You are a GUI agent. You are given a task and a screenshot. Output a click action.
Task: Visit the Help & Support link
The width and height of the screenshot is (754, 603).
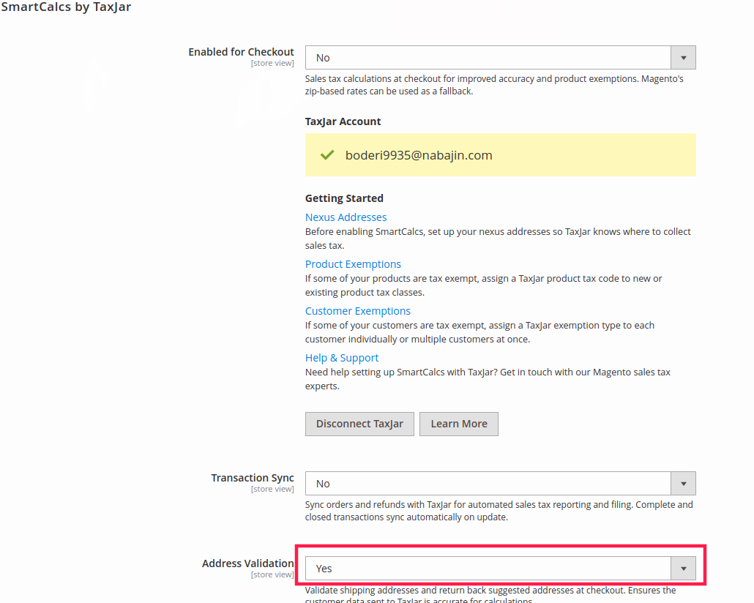coord(341,358)
